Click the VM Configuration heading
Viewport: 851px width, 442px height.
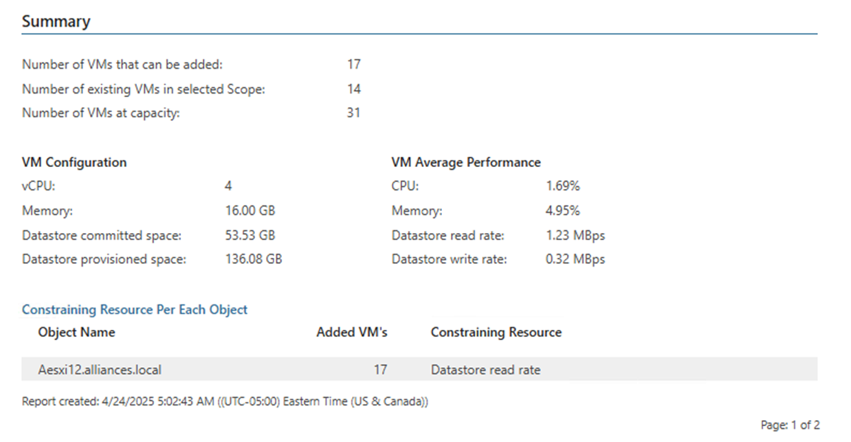point(74,162)
